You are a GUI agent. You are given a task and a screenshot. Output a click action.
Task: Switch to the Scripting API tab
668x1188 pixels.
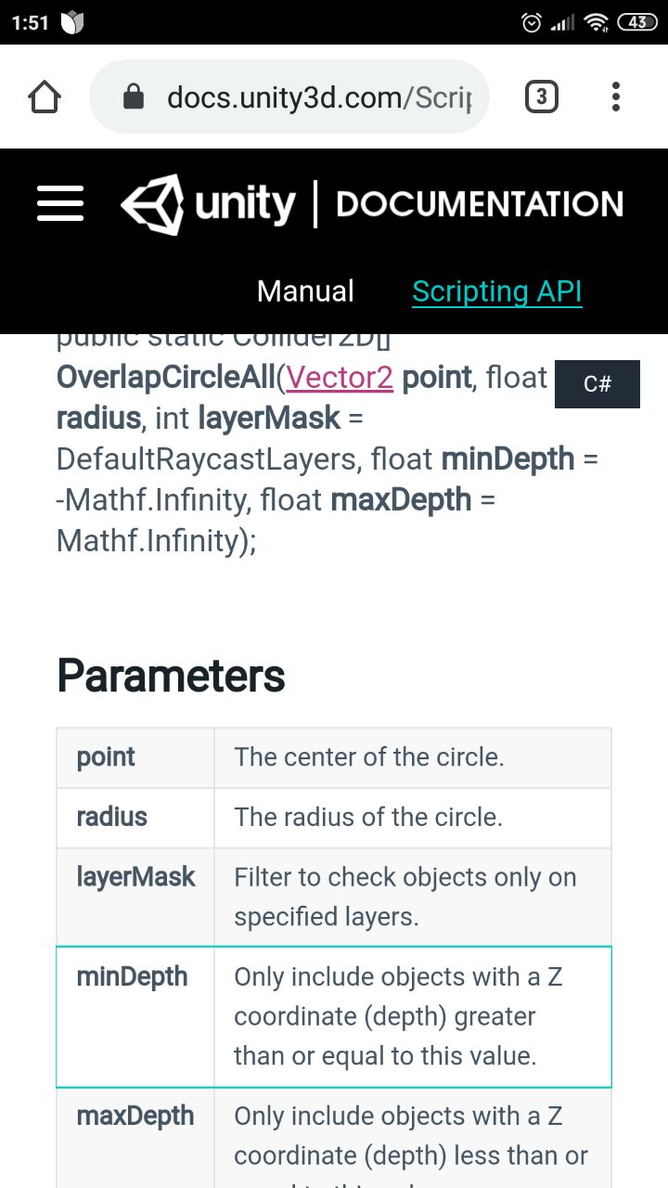[x=497, y=291]
